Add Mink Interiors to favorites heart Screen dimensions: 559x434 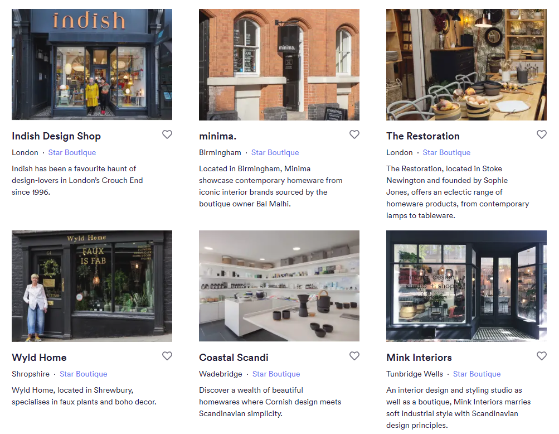pos(542,356)
